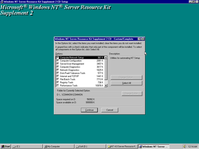Click the speaker volume icon in system tray
The height and width of the screenshot is (149, 199).
point(185,146)
